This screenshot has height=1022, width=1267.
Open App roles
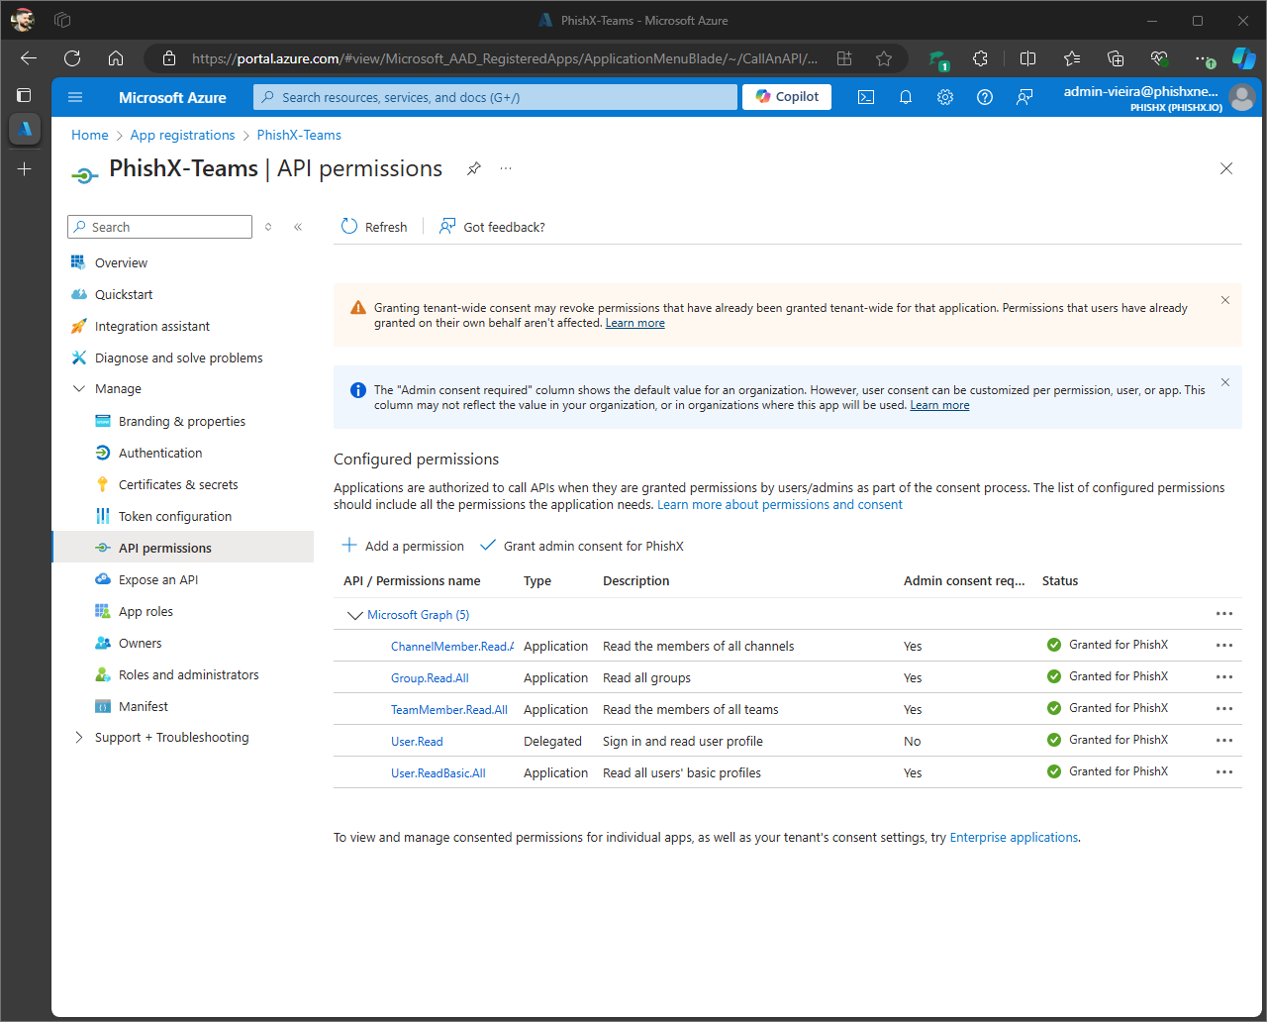pyautogui.click(x=146, y=611)
